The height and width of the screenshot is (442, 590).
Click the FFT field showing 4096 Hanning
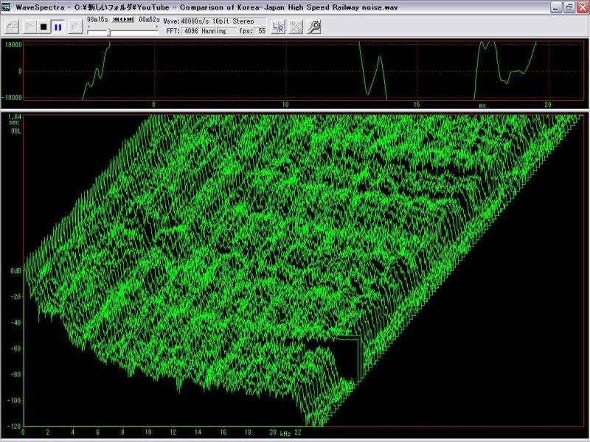tap(208, 31)
